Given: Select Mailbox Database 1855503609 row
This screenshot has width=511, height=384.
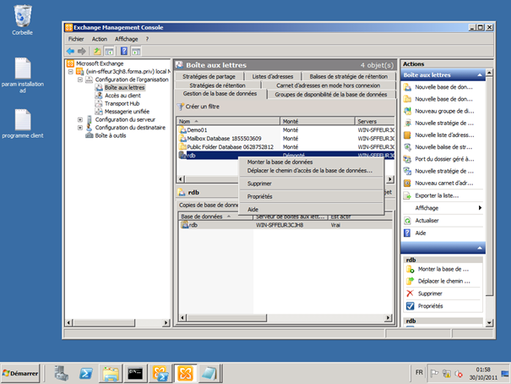Looking at the screenshot, I should (285, 139).
